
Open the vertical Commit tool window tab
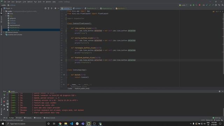[1, 19]
